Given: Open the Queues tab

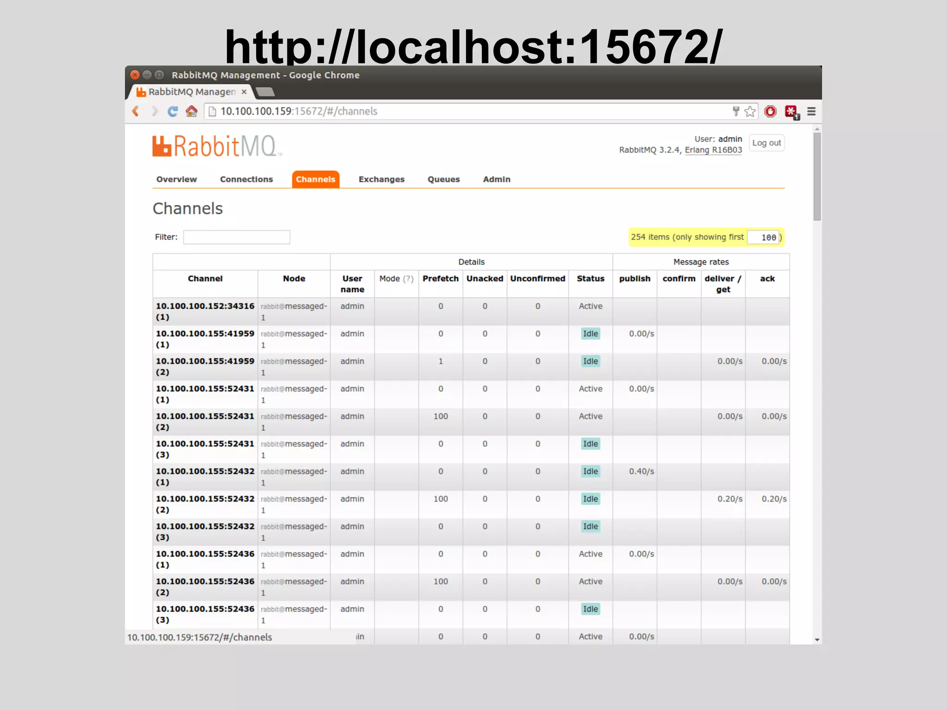Looking at the screenshot, I should [443, 179].
